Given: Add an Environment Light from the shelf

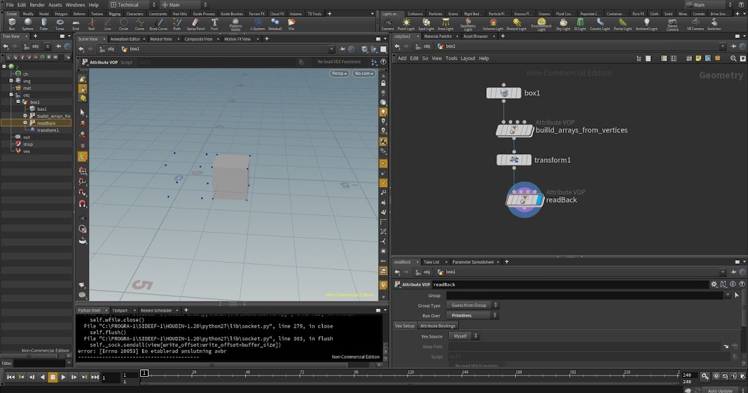Looking at the screenshot, I should coord(541,24).
